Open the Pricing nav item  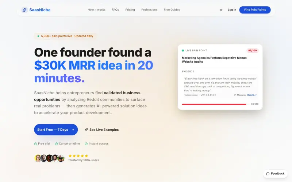pos(130,10)
